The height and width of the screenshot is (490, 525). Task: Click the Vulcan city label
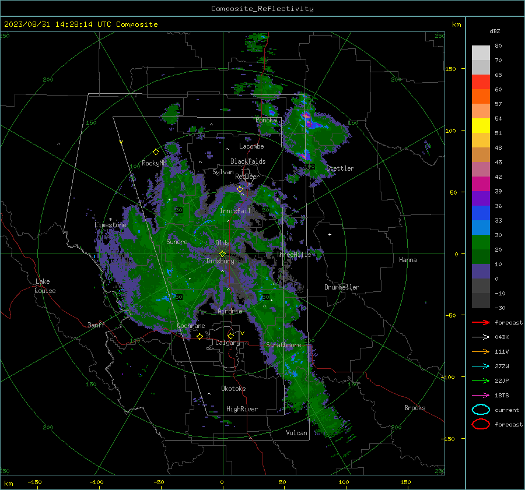[x=296, y=433]
